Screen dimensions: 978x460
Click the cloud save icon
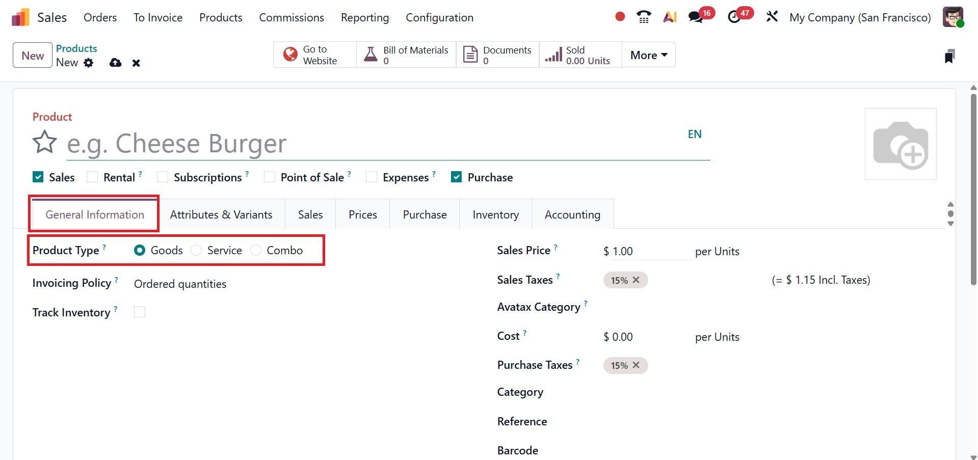click(x=116, y=63)
